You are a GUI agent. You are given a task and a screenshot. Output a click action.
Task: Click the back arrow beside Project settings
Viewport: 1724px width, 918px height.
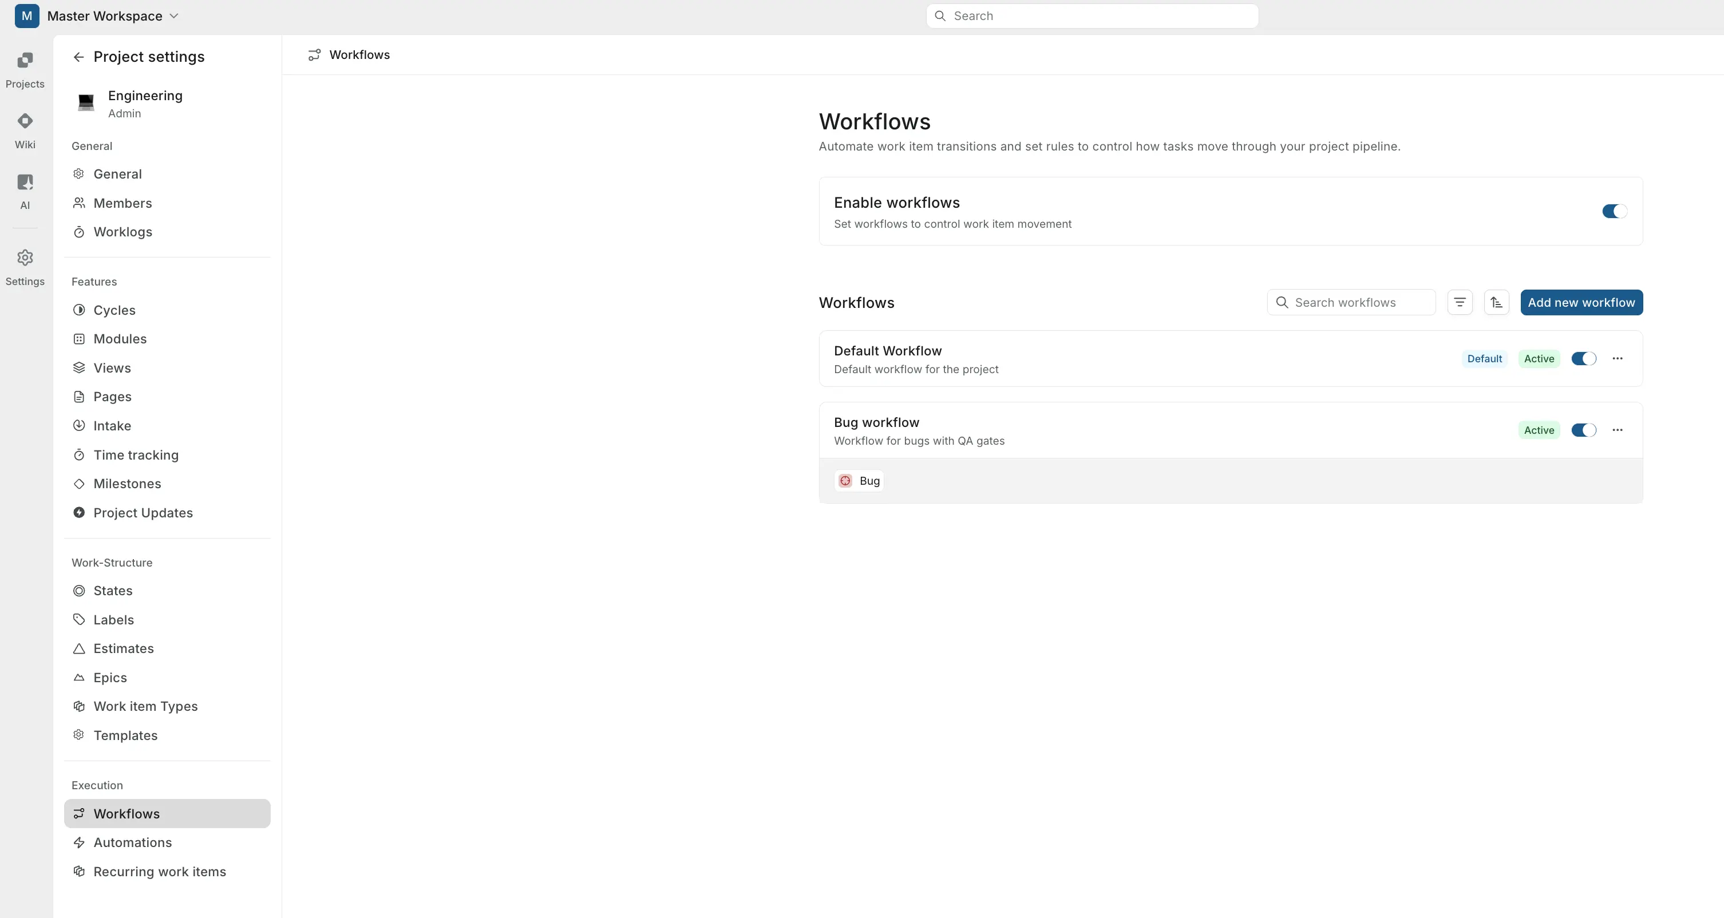click(x=78, y=57)
